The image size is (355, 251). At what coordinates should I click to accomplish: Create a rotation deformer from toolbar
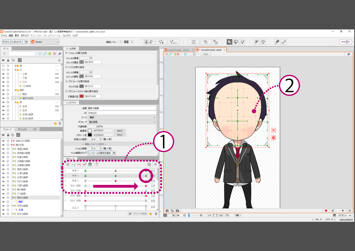coord(206,42)
